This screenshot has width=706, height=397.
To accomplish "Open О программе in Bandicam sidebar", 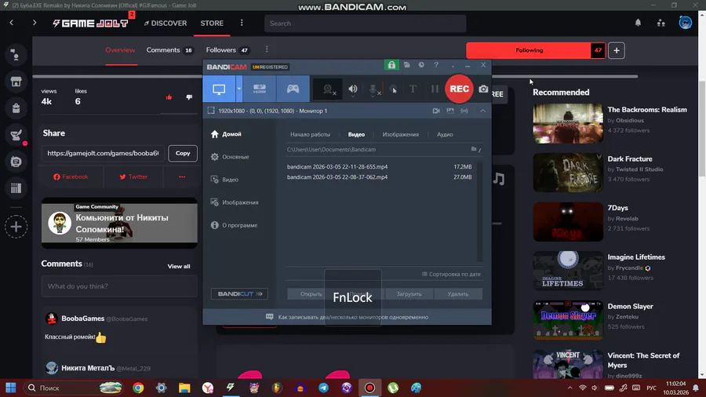I will [234, 225].
